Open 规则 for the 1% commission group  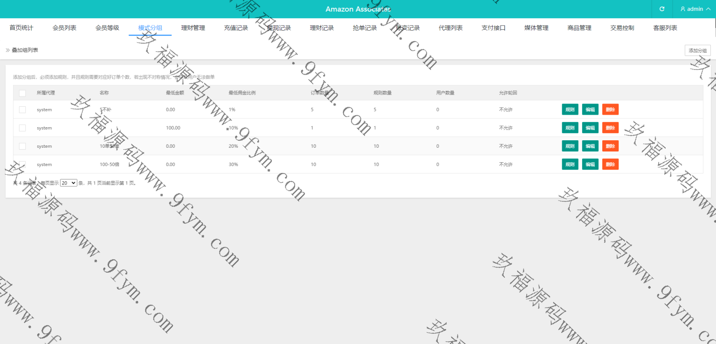pos(570,110)
